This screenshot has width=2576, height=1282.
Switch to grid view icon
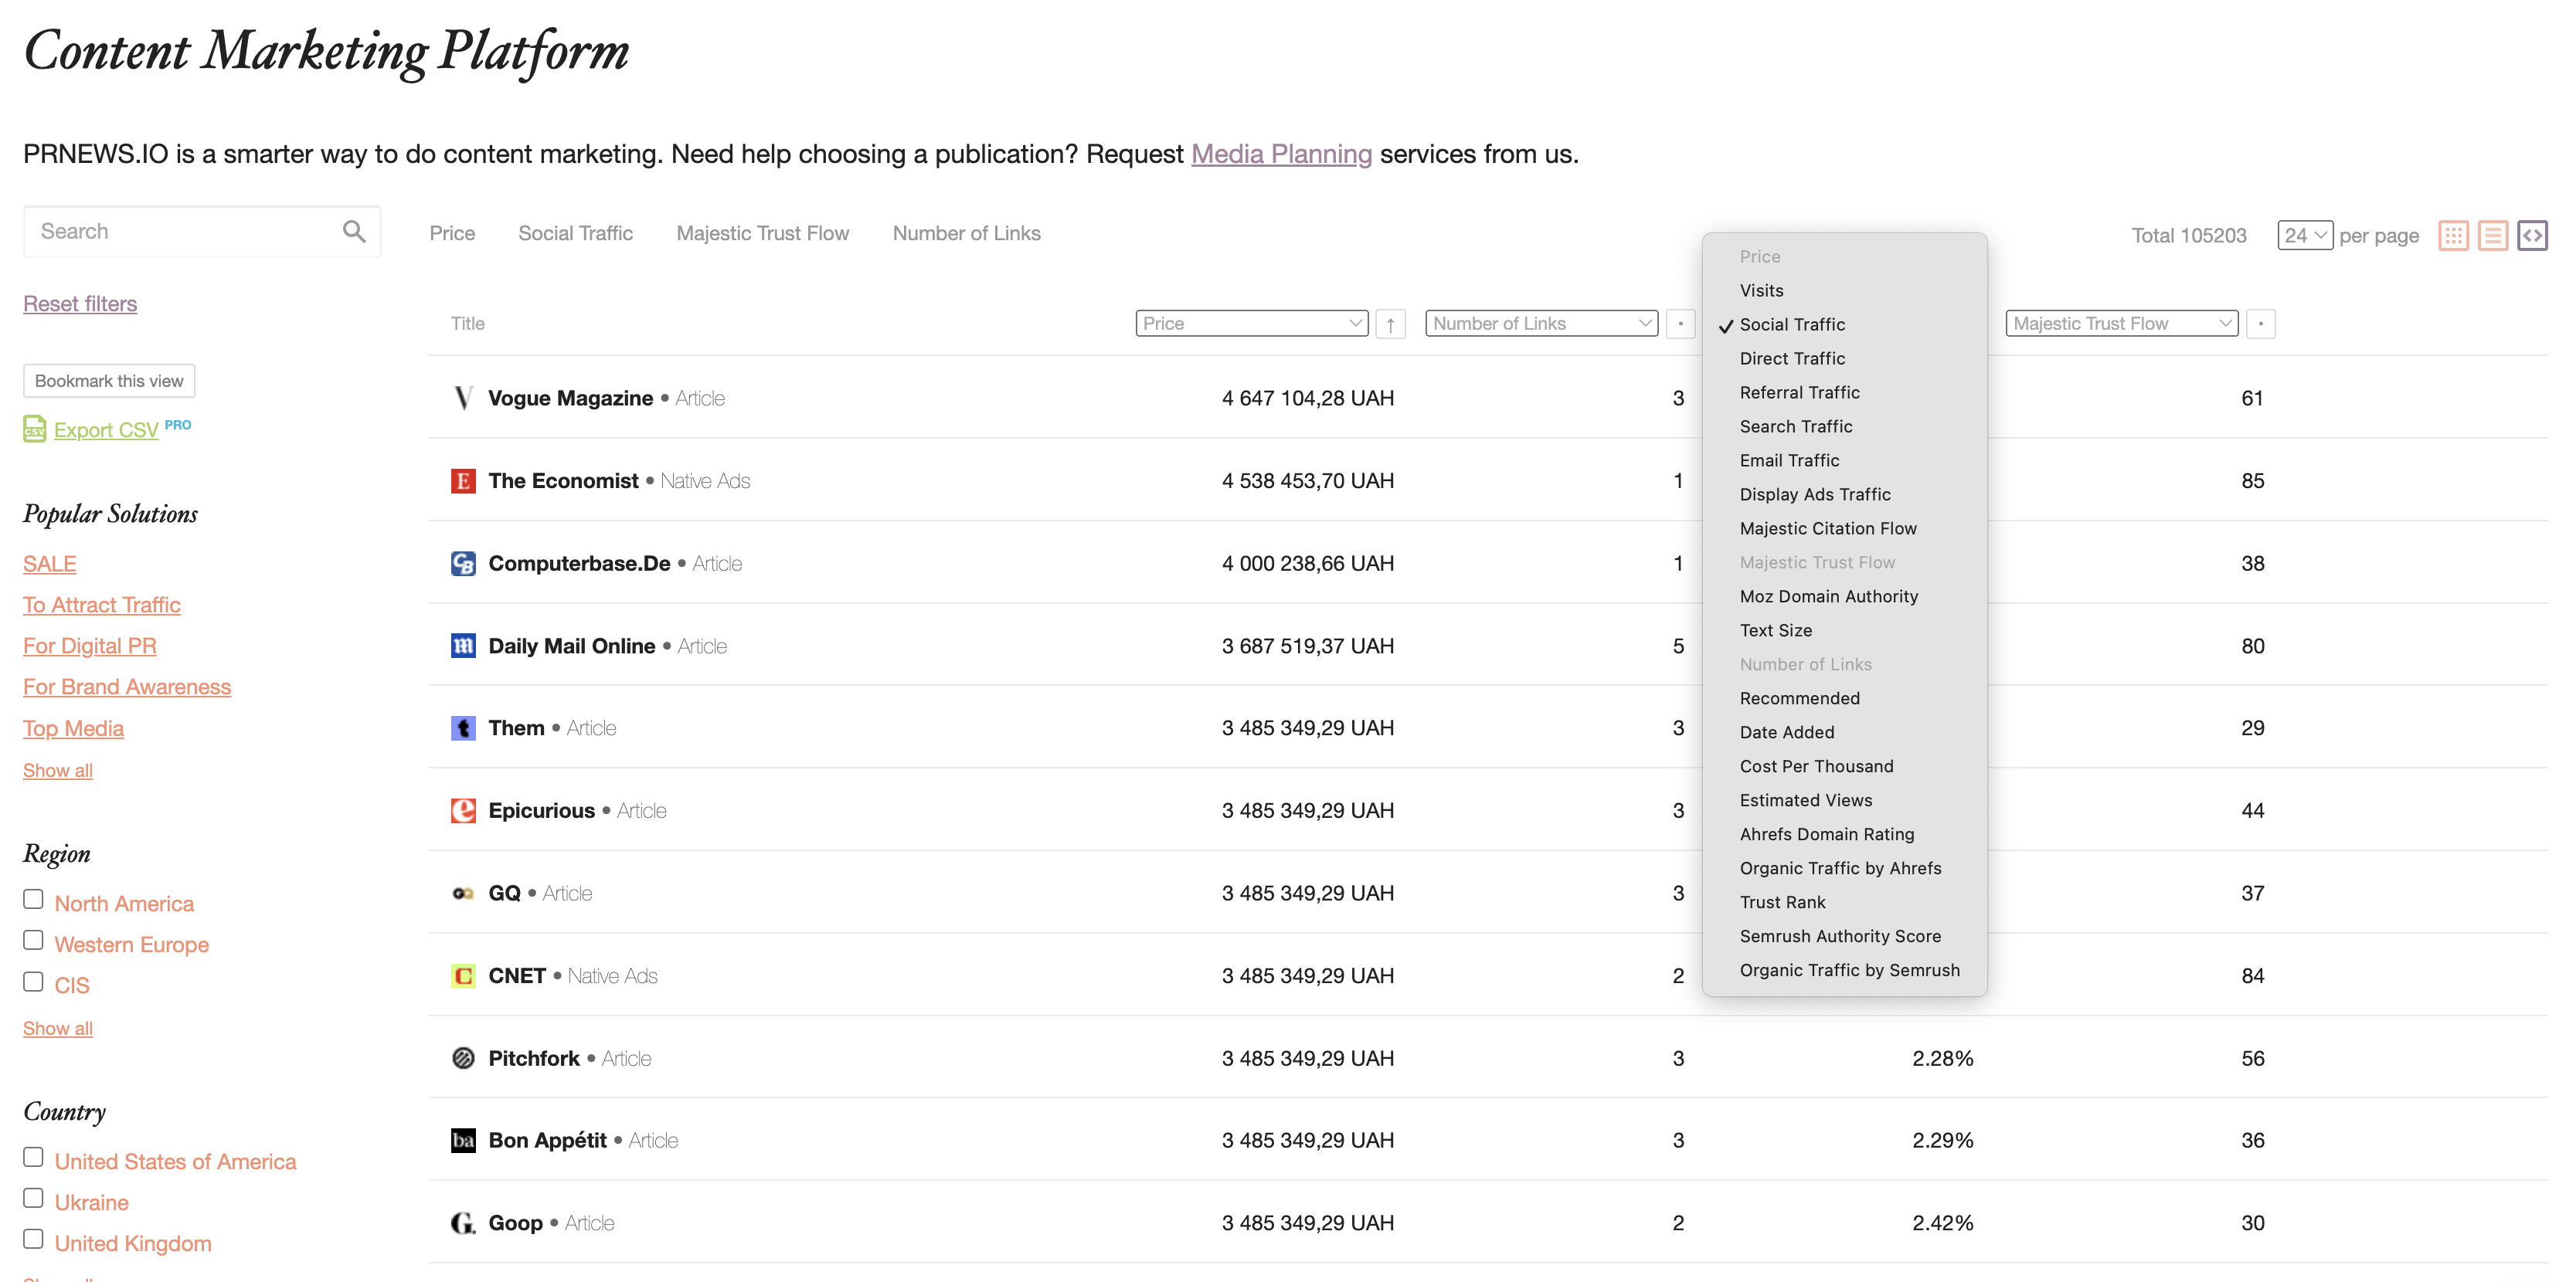pyautogui.click(x=2453, y=236)
